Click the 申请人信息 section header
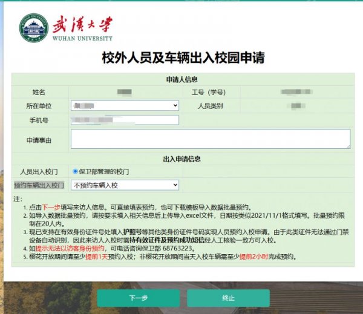Image resolution: width=363 pixels, height=314 pixels. (x=181, y=79)
